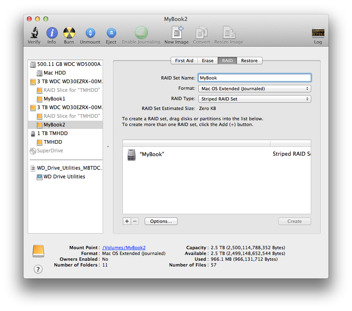Click the Burn disc icon

pos(69,33)
